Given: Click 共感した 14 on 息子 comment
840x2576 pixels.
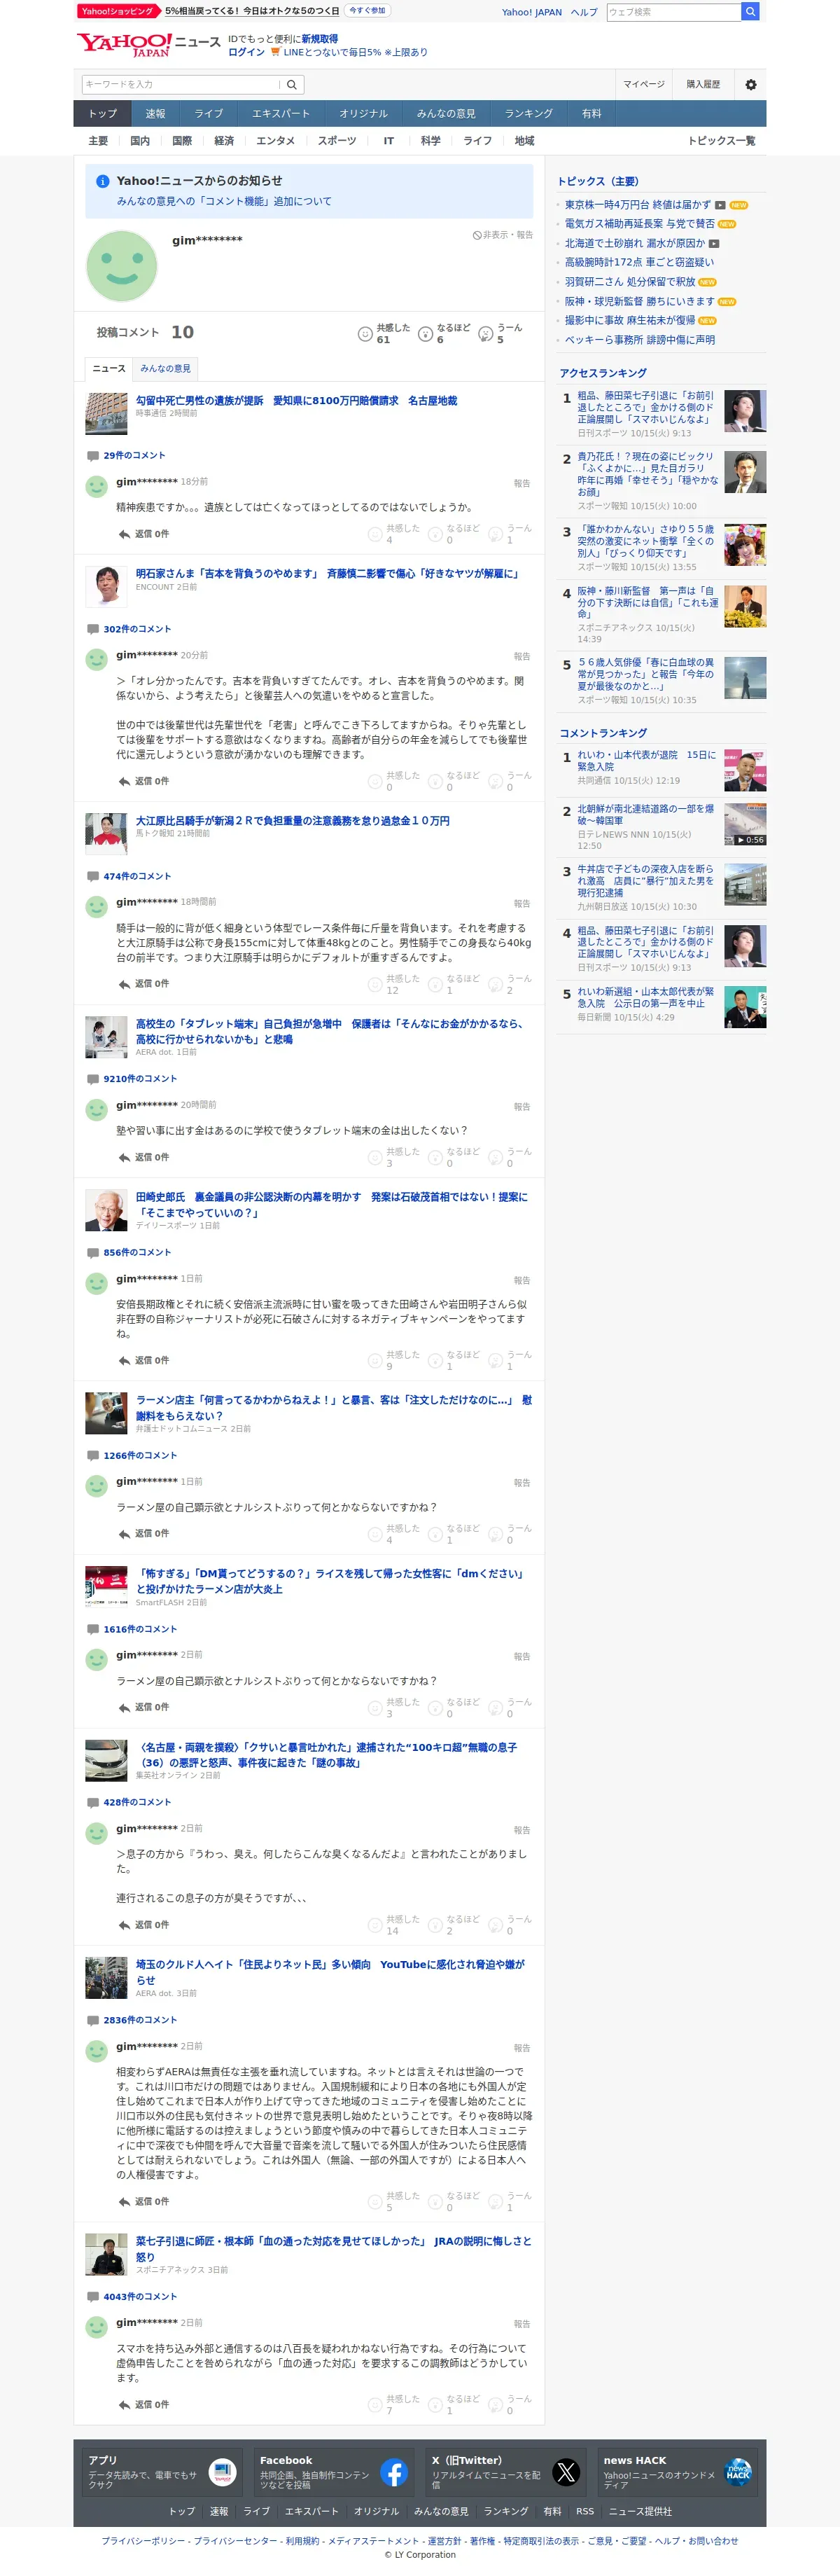Looking at the screenshot, I should (x=395, y=1925).
